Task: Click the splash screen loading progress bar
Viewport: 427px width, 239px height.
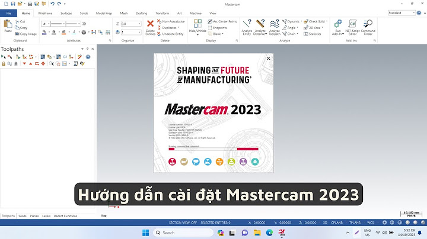Action: pos(213,149)
